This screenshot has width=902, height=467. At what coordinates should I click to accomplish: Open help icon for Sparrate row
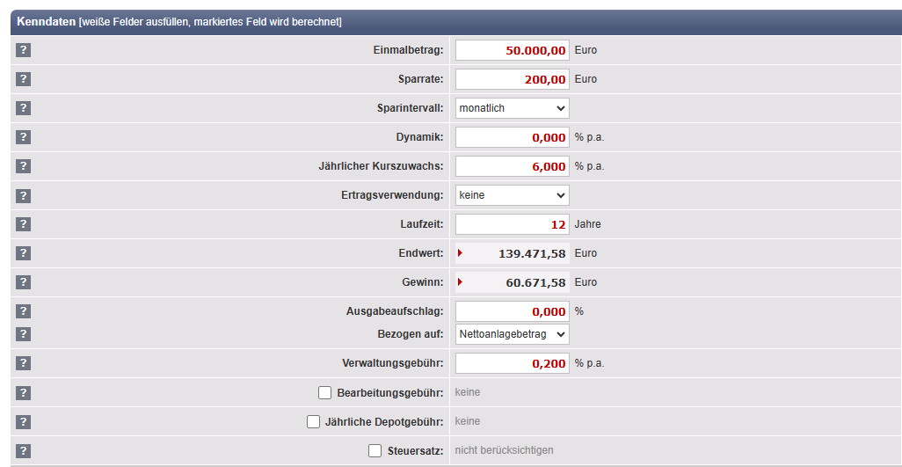coord(23,79)
